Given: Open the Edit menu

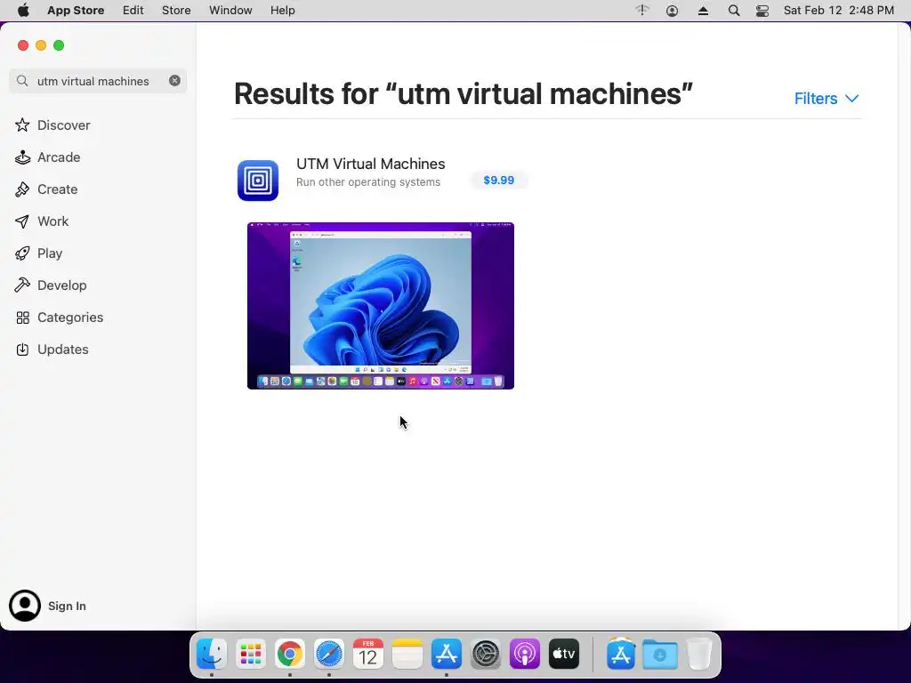Looking at the screenshot, I should 133,11.
